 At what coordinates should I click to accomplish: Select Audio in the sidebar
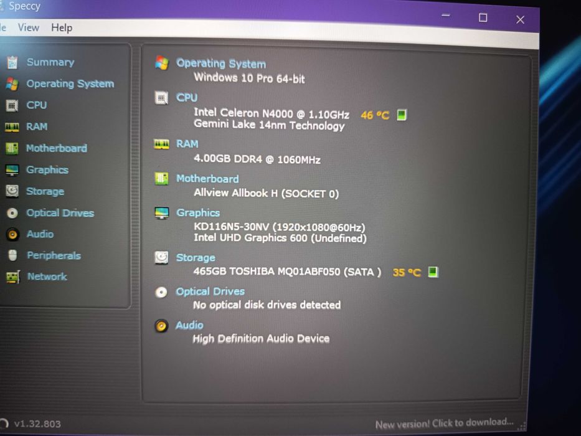pos(40,234)
